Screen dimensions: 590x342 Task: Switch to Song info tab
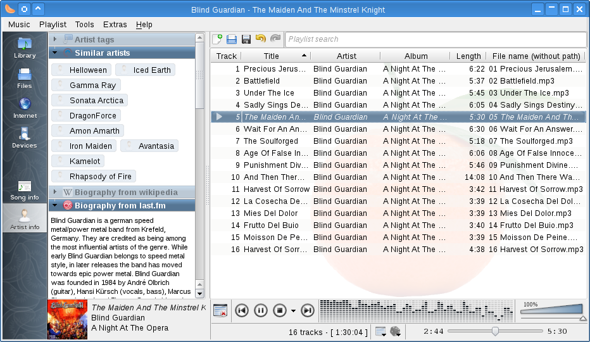(x=25, y=190)
